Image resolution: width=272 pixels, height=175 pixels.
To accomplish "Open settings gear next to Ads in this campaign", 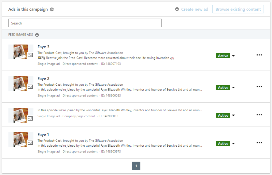I will tap(52, 9).
